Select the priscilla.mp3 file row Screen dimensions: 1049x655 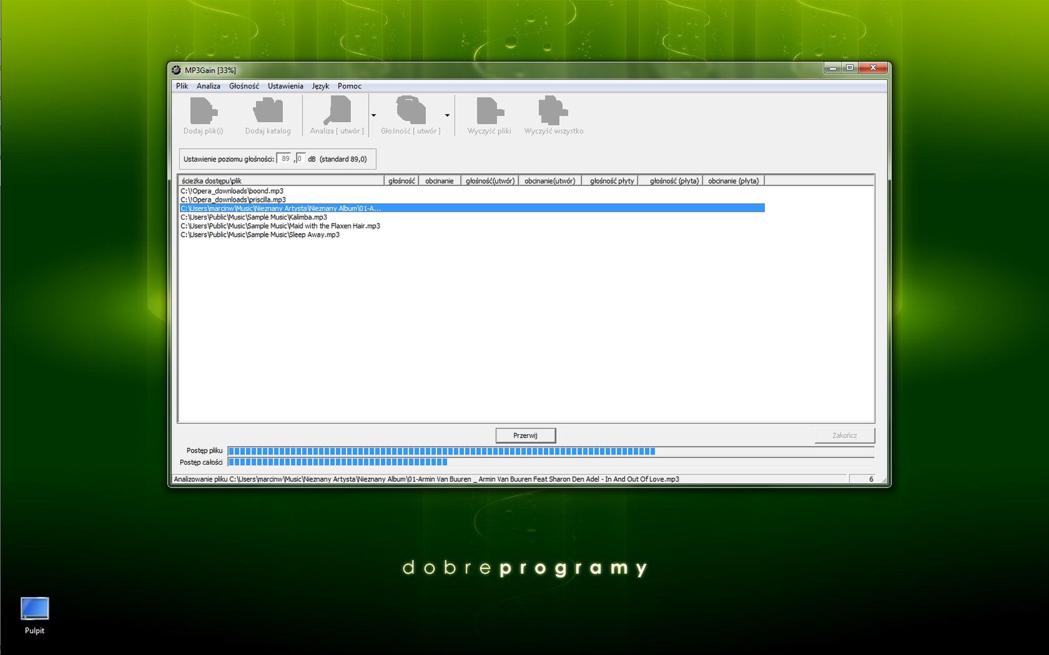pos(472,200)
